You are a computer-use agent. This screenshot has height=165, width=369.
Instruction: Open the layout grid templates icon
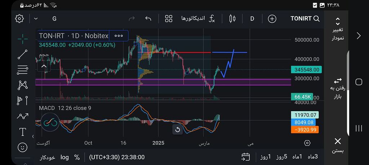point(169,19)
